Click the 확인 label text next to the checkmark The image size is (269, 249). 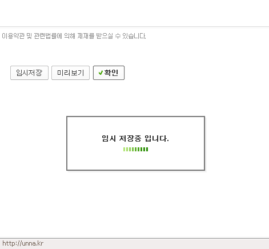(x=111, y=73)
